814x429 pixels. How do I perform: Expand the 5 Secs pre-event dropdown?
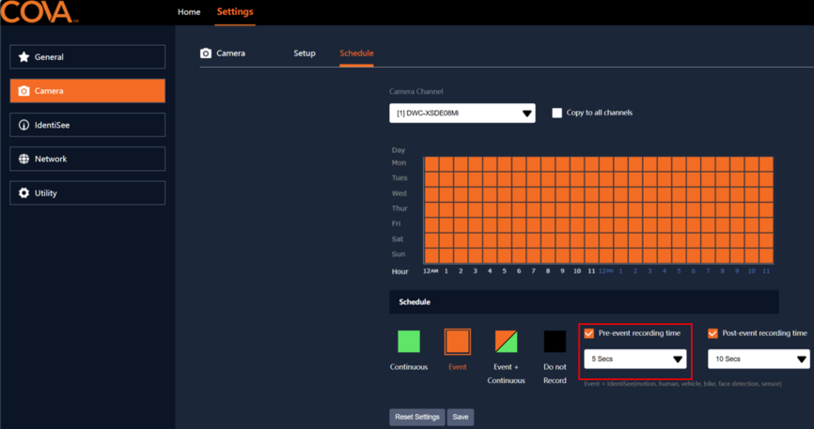point(634,359)
